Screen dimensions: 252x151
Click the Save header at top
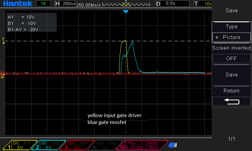[232, 11]
